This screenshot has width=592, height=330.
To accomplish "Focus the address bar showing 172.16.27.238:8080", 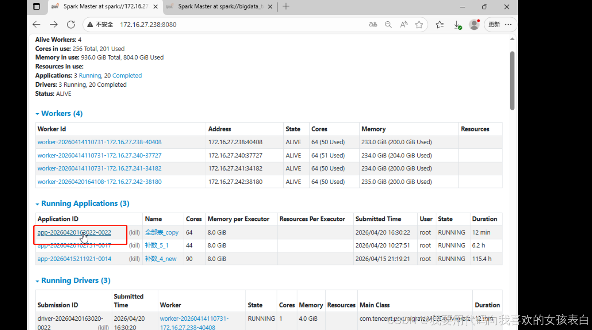I will pos(148,25).
